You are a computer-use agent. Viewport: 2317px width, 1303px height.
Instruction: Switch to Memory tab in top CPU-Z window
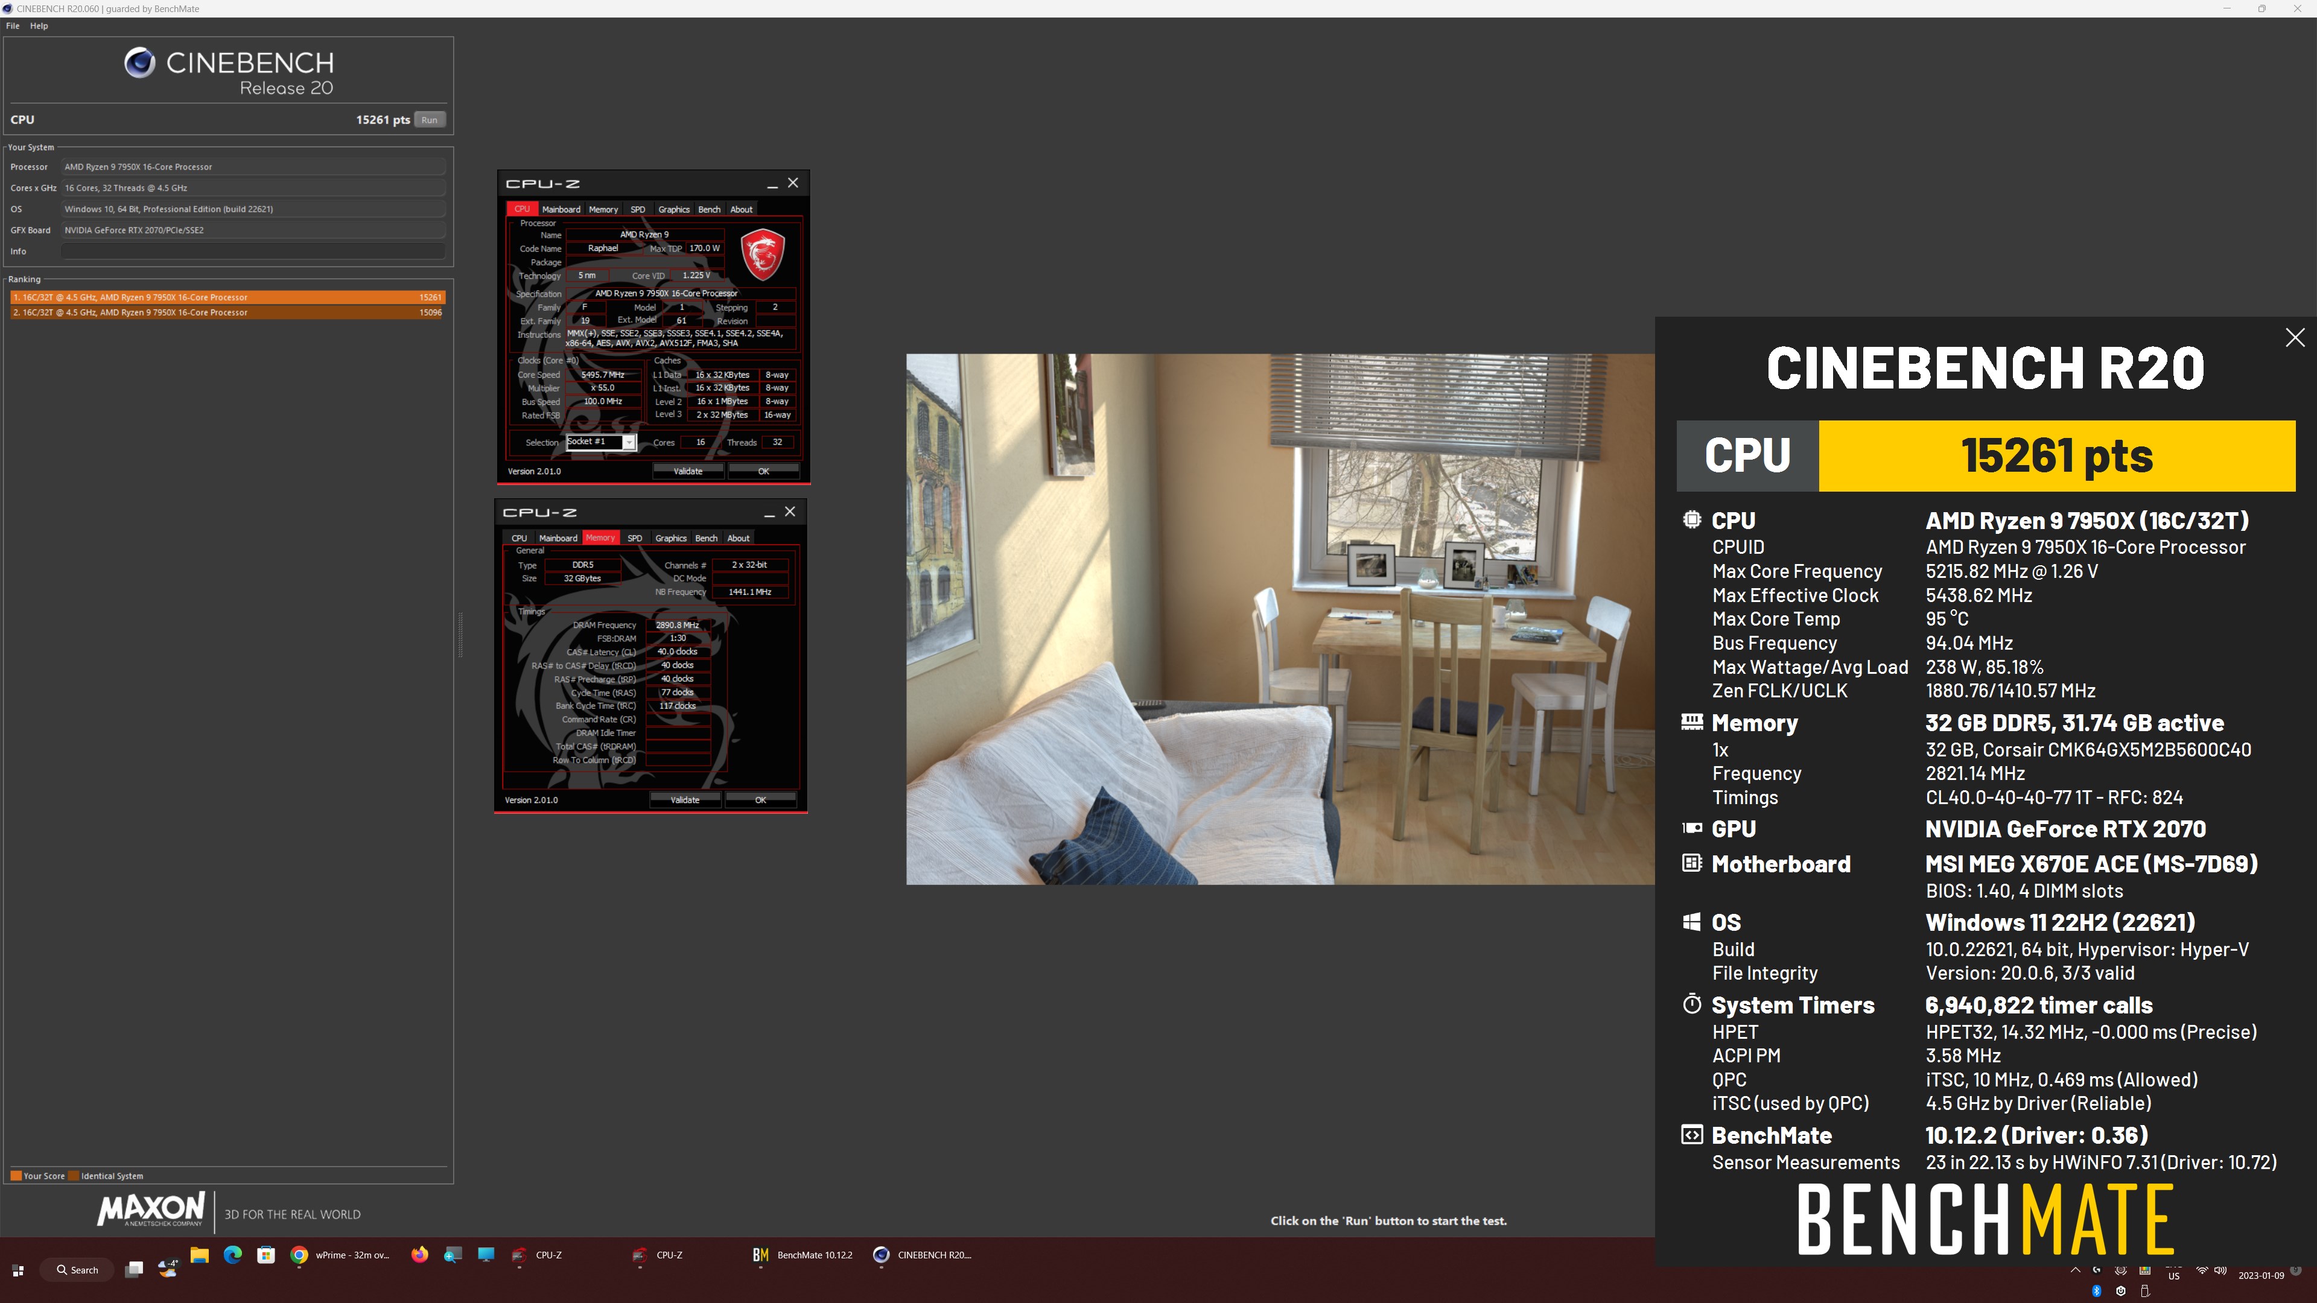(x=603, y=209)
